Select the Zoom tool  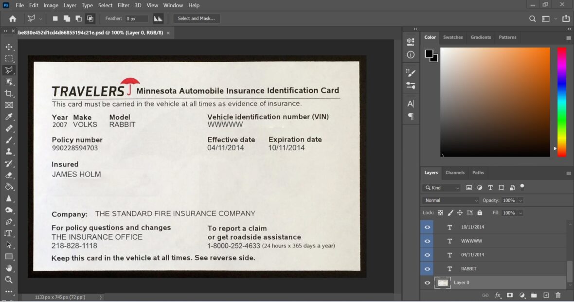coord(9,280)
